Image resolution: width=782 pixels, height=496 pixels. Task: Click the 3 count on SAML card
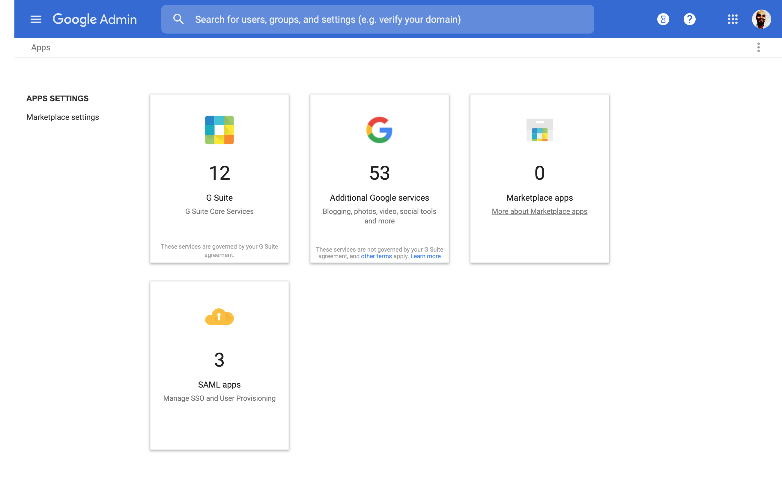tap(219, 360)
